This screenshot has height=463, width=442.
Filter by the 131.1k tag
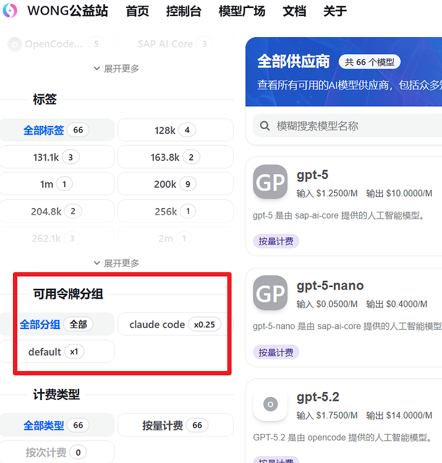click(x=57, y=157)
